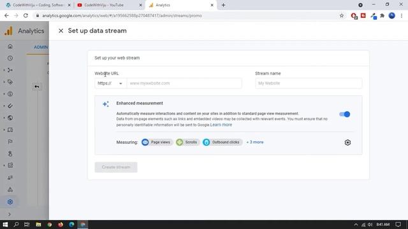Open the flag icon in the sidebar
This screenshot has height=229, width=408.
point(10,142)
